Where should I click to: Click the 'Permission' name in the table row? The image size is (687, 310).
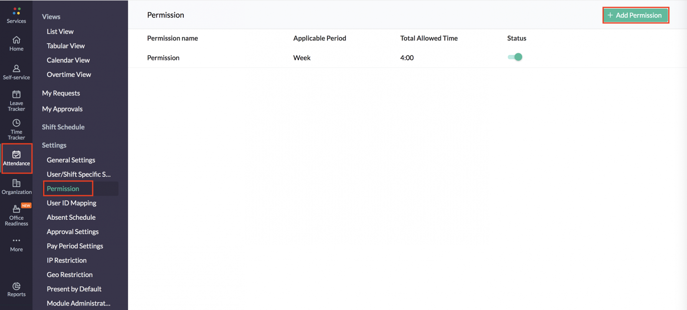(x=163, y=58)
